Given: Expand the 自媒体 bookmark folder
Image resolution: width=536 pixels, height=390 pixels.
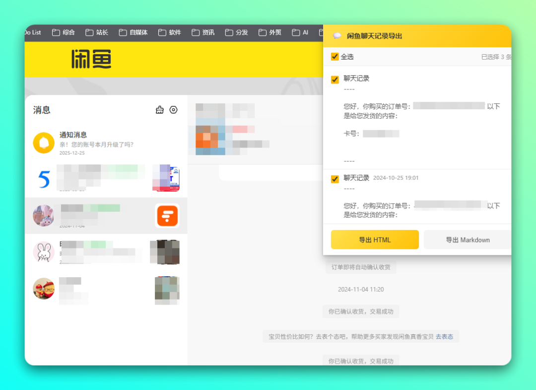Looking at the screenshot, I should point(133,33).
